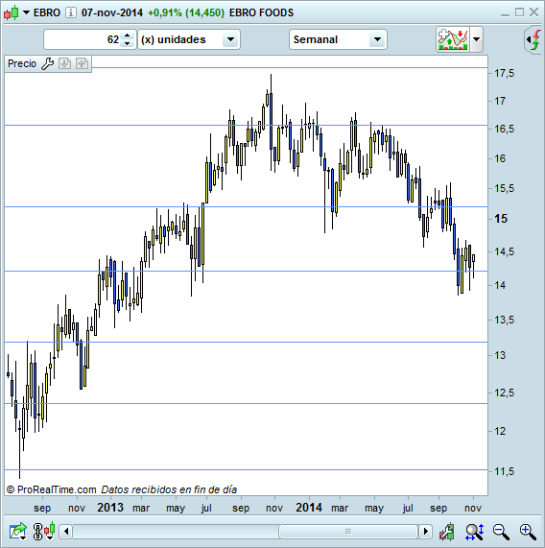Screen dimensions: 545x548
Task: Click the 17,5 price axis label
Action: click(x=504, y=73)
